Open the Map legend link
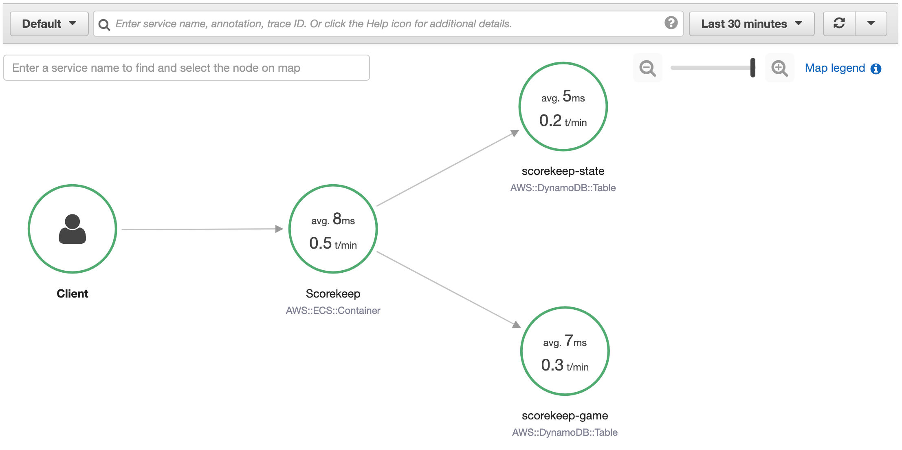The height and width of the screenshot is (450, 902). [x=835, y=68]
